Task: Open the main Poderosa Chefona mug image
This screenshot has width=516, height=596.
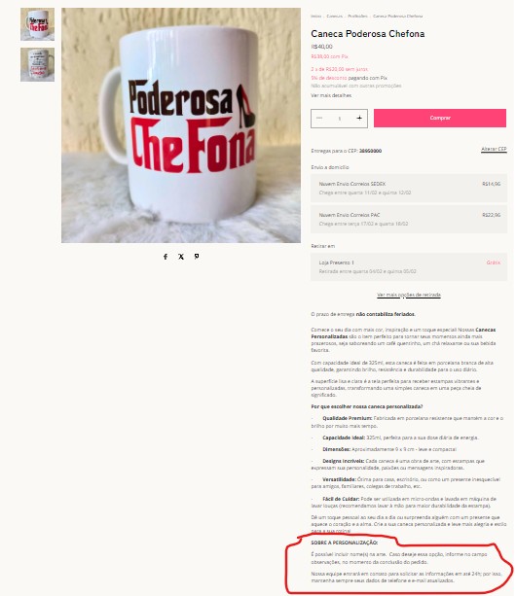Action: (181, 125)
